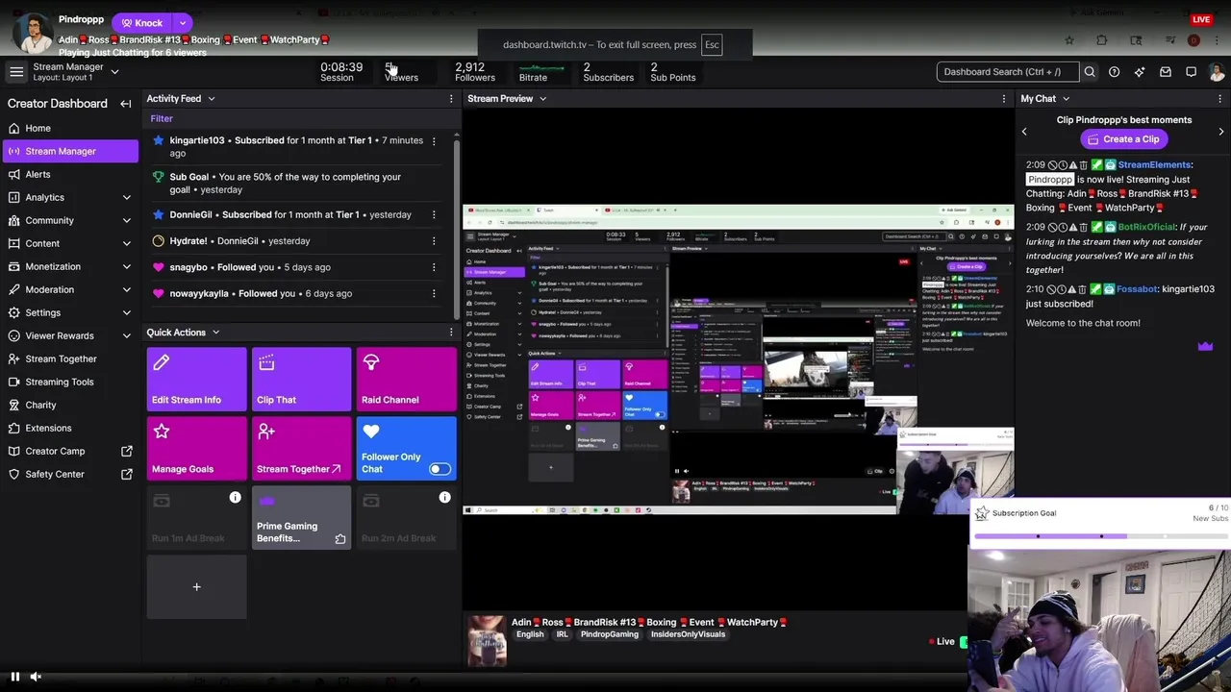Click BotRixOficial username in chat
This screenshot has width=1231, height=692.
pos(1147,227)
